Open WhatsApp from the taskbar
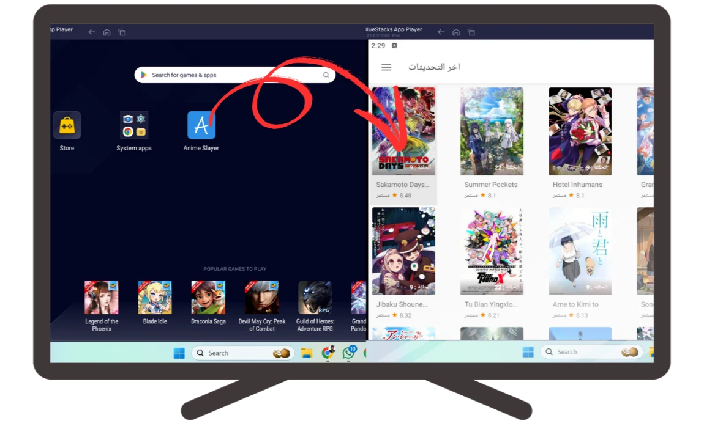This screenshot has height=440, width=704. (349, 353)
